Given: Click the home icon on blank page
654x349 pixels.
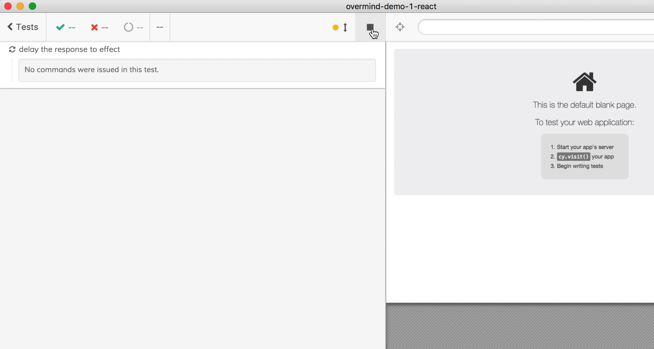Looking at the screenshot, I should pyautogui.click(x=584, y=82).
